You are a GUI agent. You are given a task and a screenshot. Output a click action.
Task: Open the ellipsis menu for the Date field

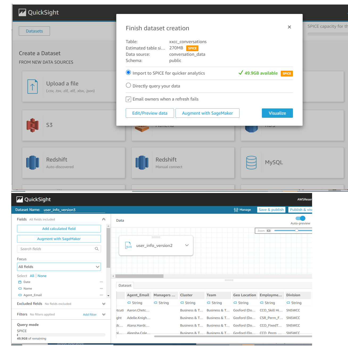(x=101, y=282)
